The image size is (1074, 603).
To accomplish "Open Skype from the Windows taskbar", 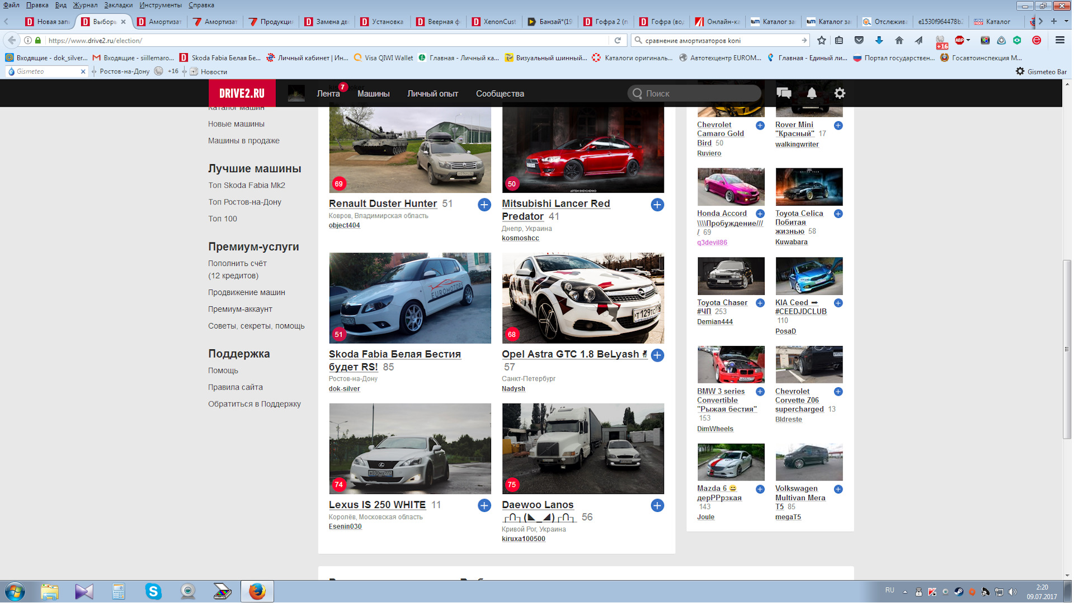I will point(153,591).
